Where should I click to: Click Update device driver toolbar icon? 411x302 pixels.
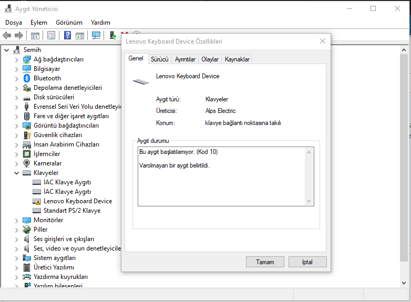113,35
